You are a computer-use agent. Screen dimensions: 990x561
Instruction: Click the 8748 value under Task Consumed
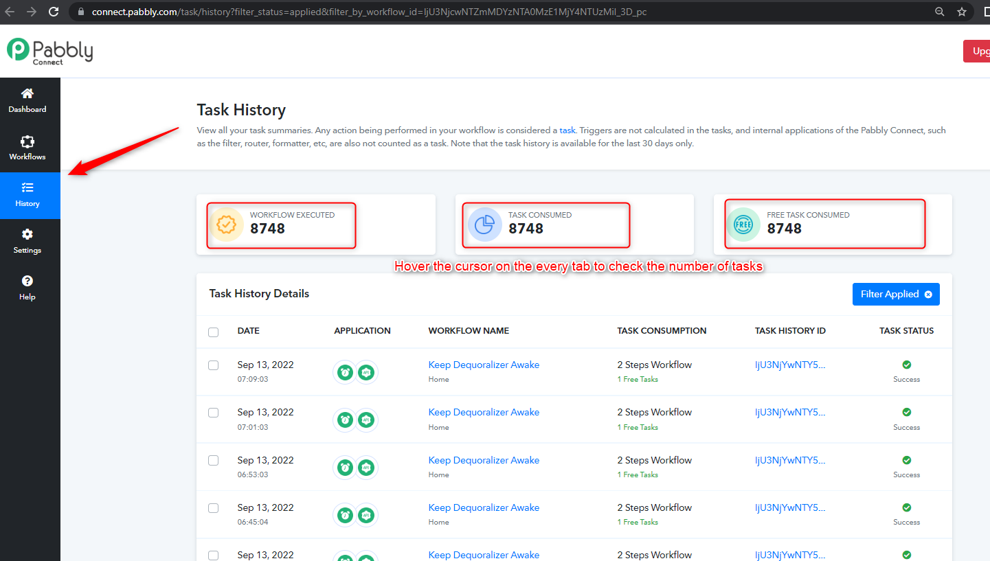[x=526, y=229]
